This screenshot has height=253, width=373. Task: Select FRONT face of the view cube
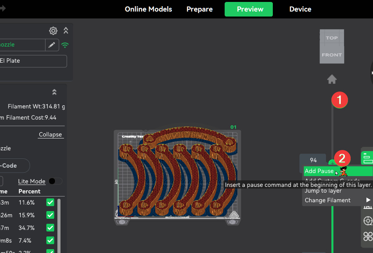click(331, 55)
